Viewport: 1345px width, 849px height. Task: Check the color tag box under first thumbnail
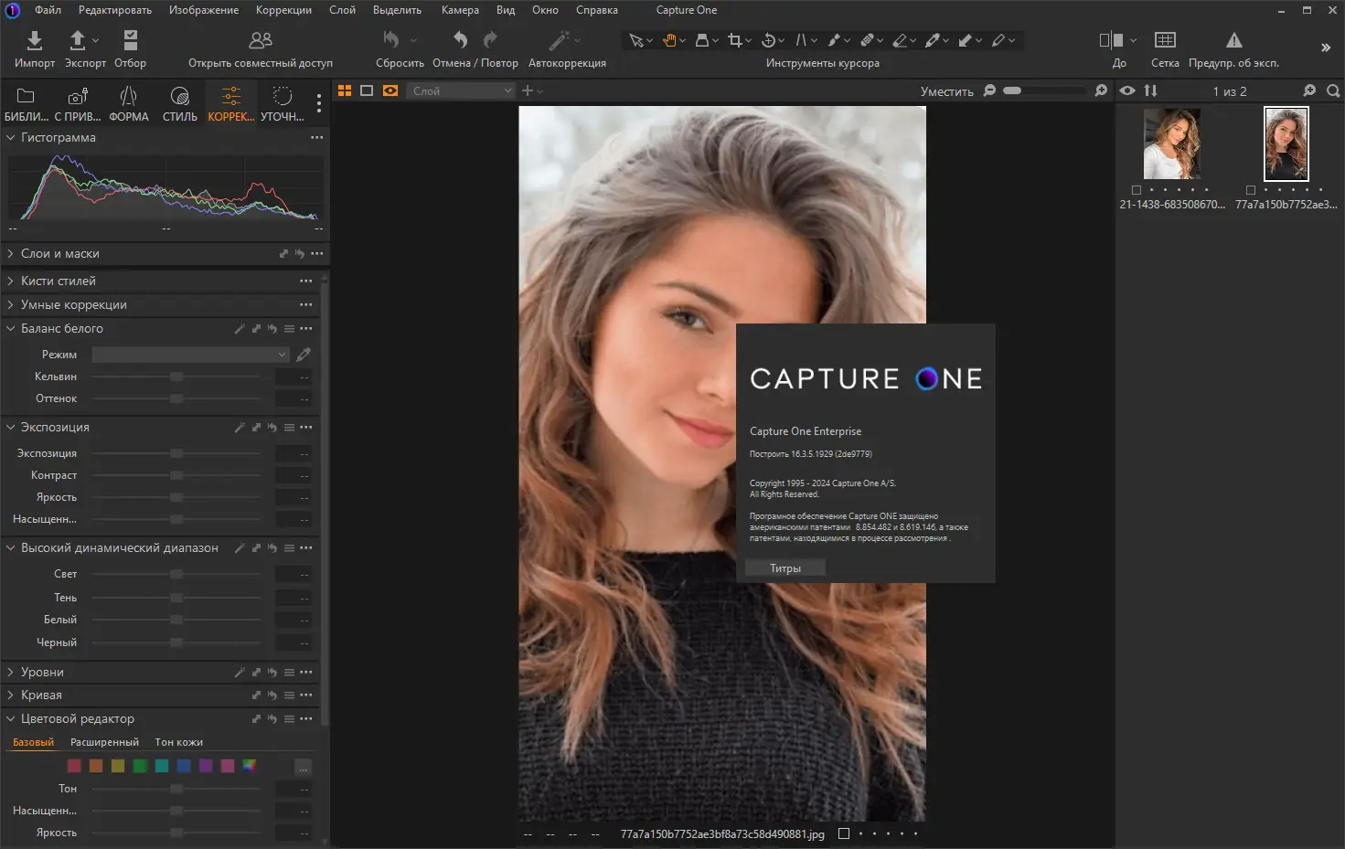pos(1137,190)
